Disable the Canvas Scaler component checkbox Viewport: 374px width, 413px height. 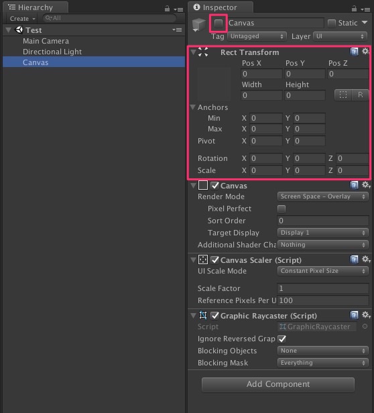click(214, 259)
